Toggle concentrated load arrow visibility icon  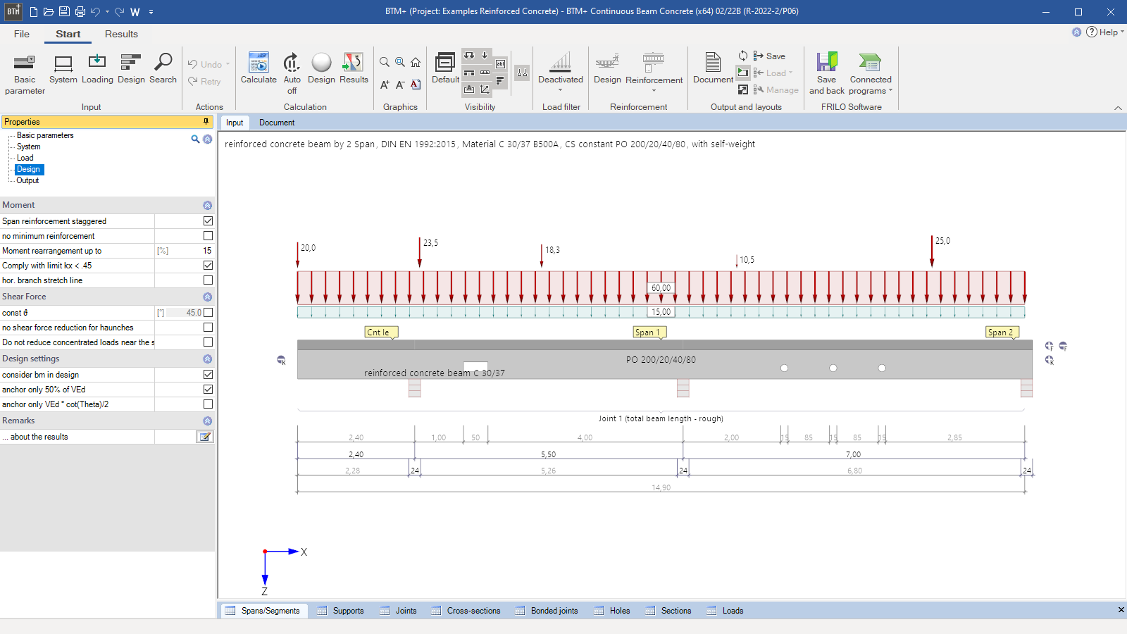point(485,56)
